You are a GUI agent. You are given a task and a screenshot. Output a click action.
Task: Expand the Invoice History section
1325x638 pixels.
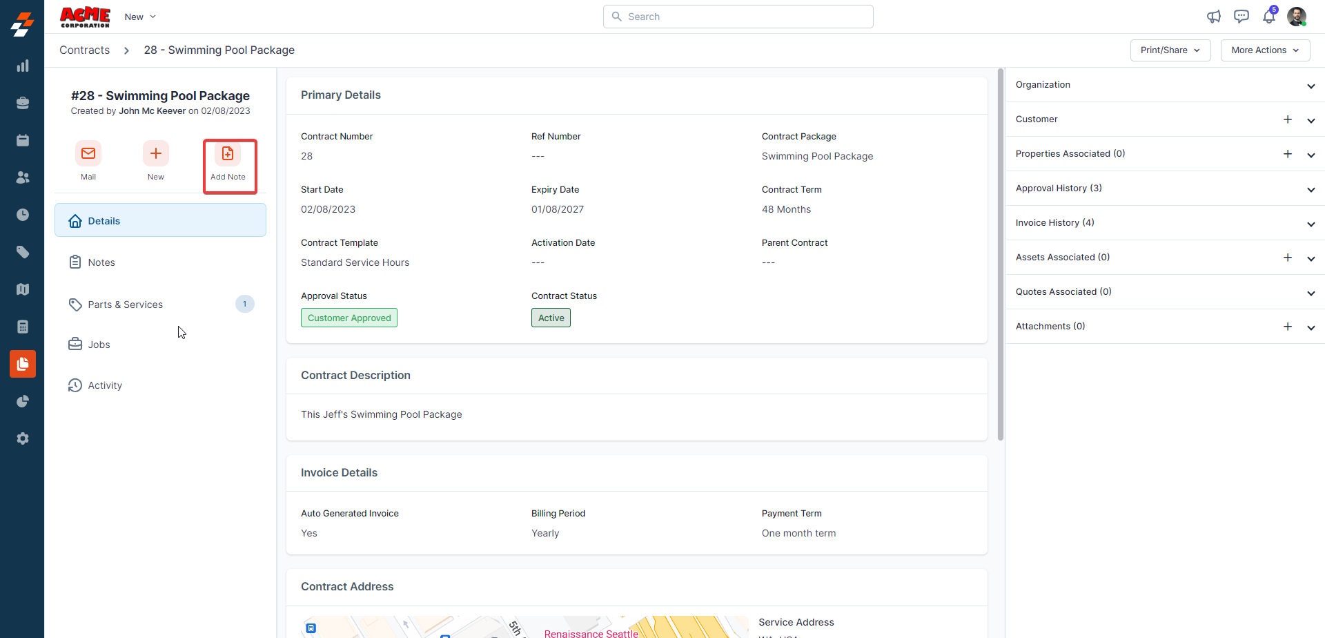[x=1311, y=224]
